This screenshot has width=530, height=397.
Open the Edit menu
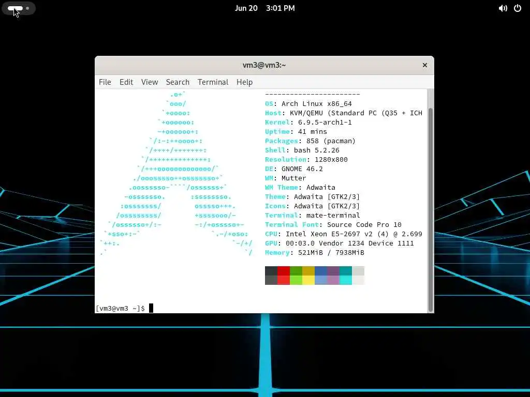pyautogui.click(x=126, y=82)
